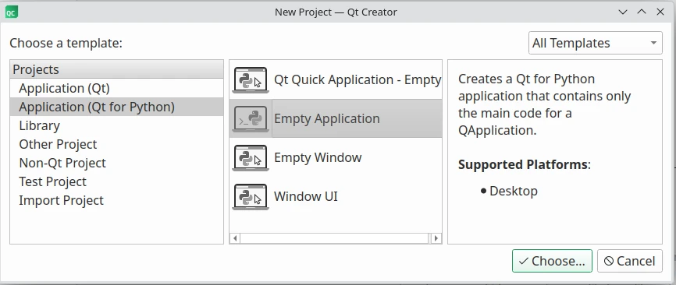Click the Qt Quick Application - Empty template icon
This screenshot has height=285, width=676.
pyautogui.click(x=251, y=80)
